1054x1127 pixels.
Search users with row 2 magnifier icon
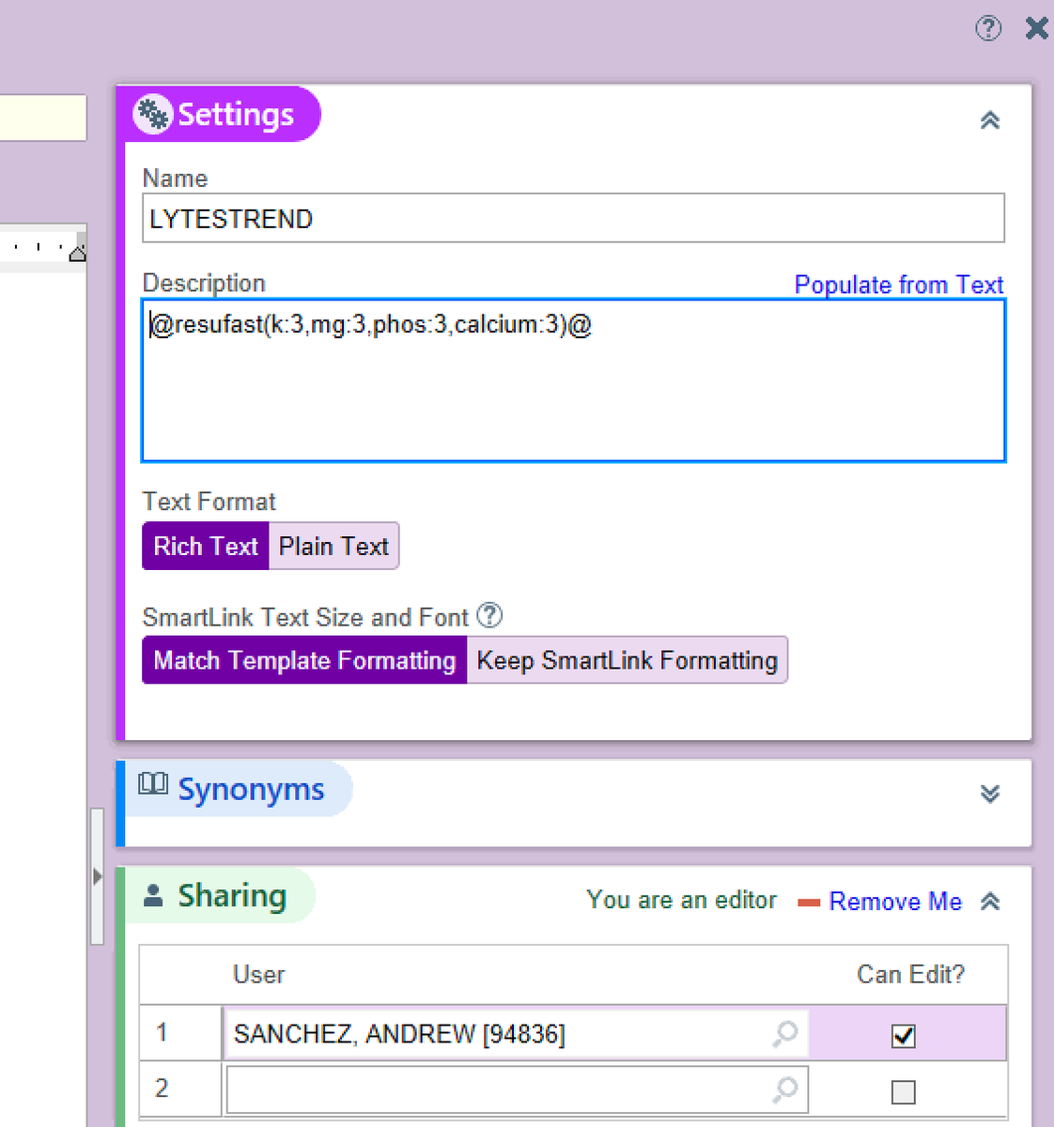point(785,1088)
